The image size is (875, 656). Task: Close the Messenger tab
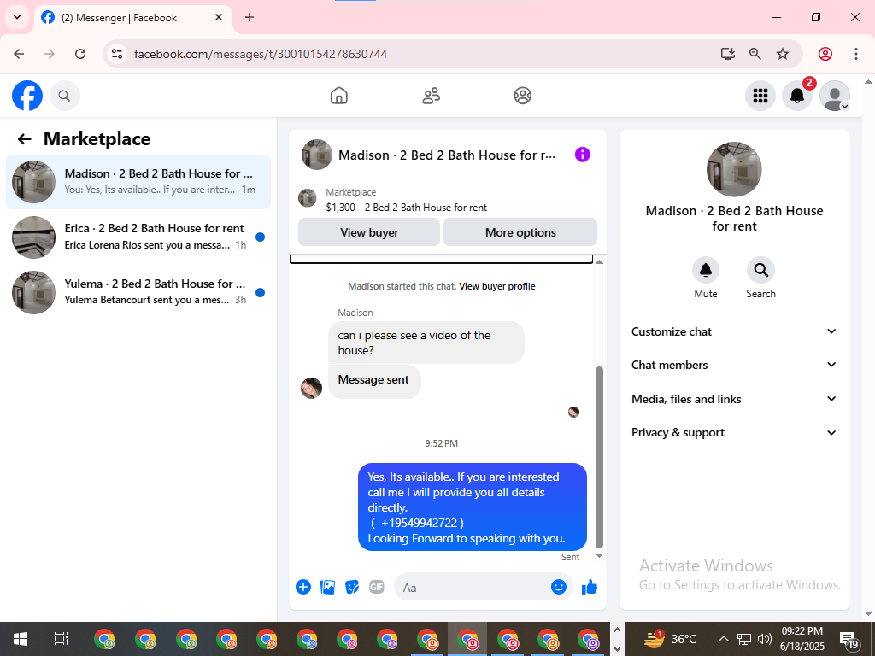[x=219, y=17]
